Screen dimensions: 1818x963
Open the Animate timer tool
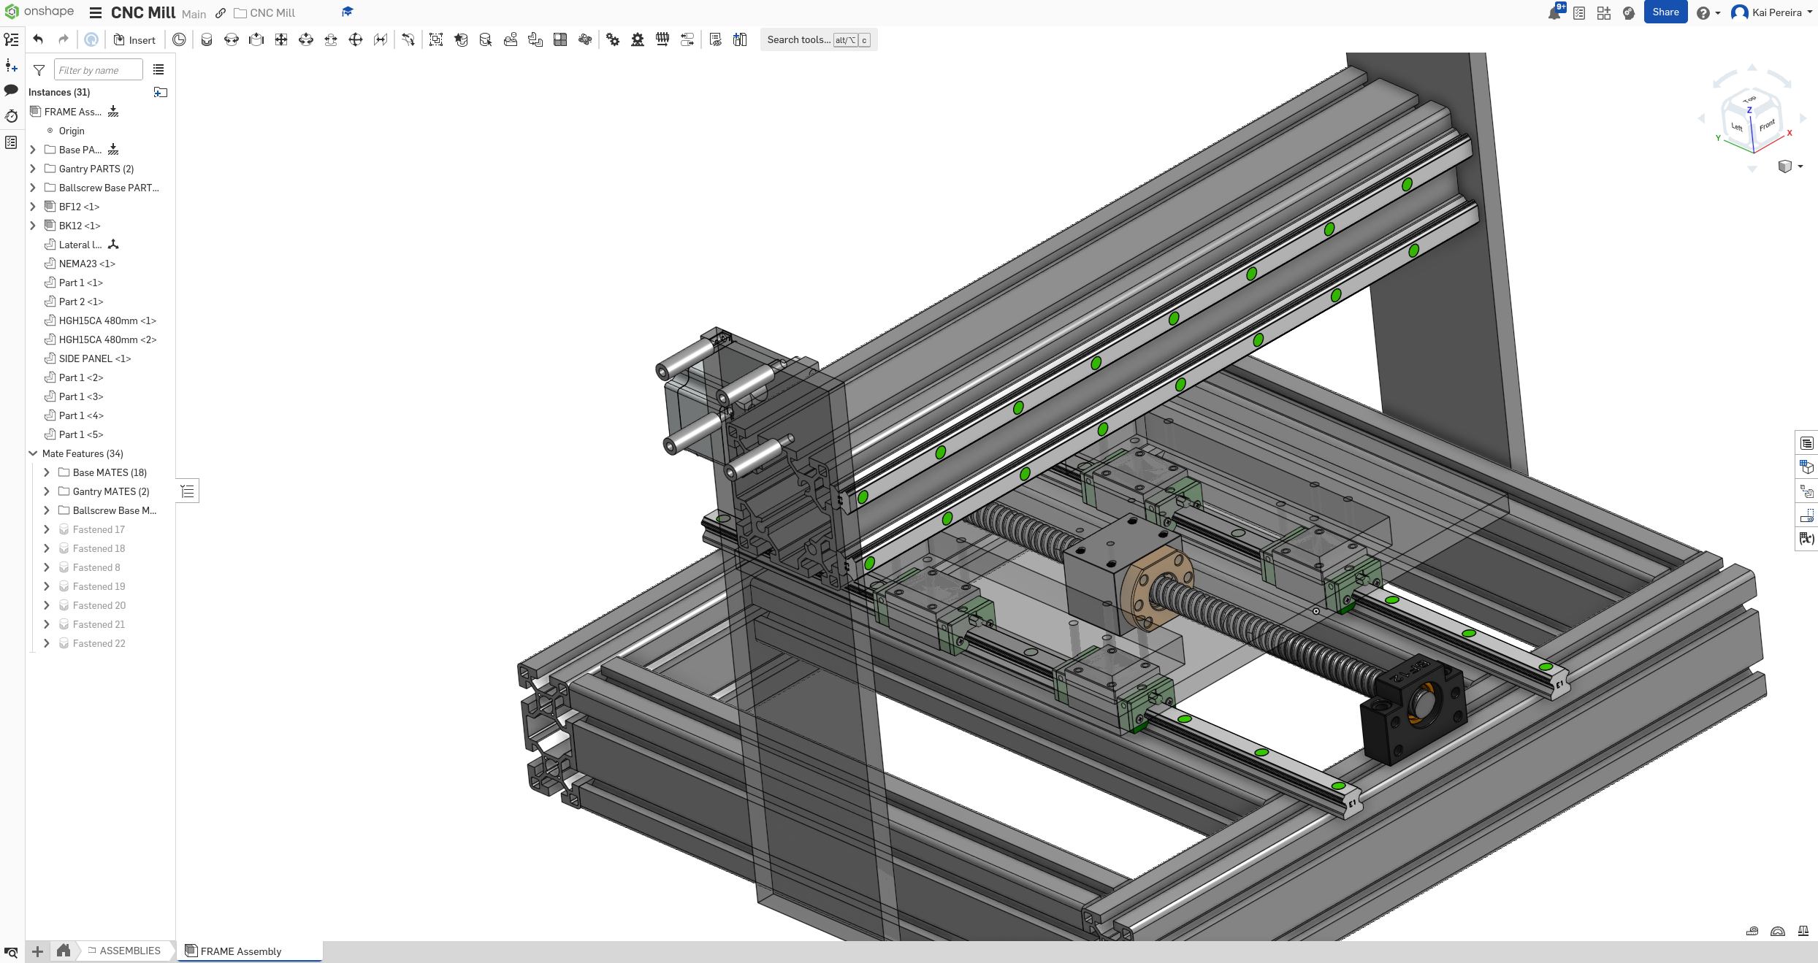[179, 40]
